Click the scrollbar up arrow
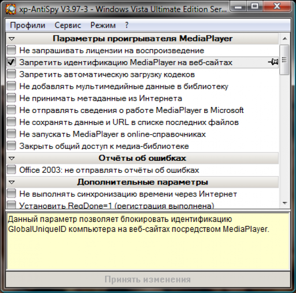The image size is (296, 293). click(285, 38)
